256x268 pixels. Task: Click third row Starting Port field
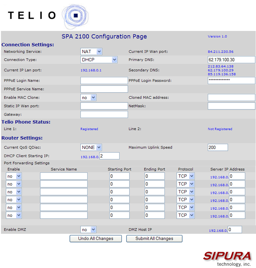120,192
